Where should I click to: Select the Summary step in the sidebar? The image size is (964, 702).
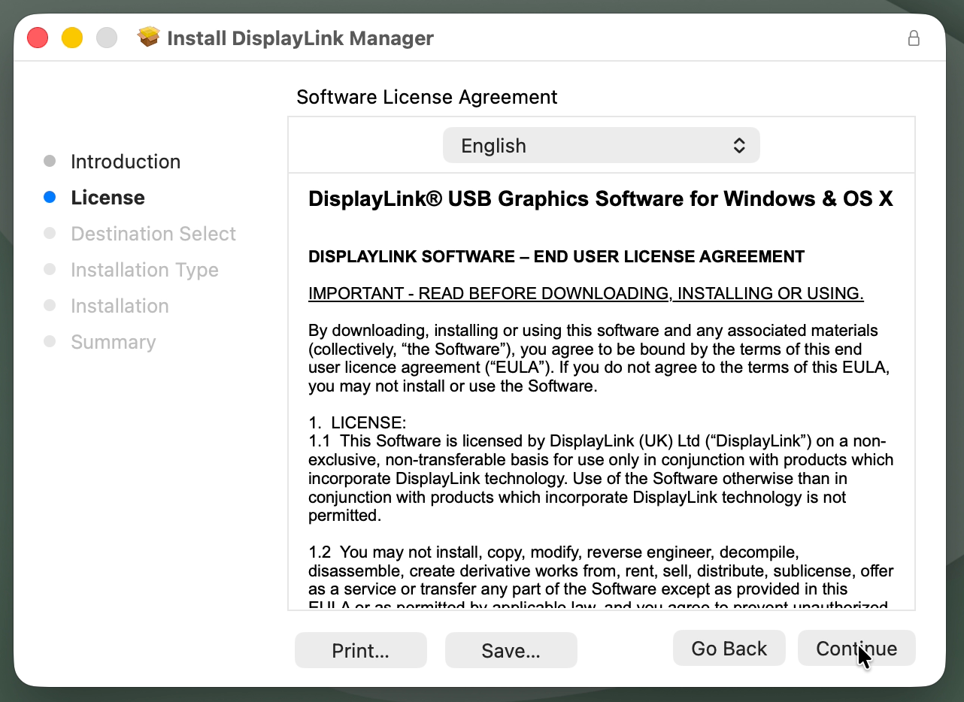point(114,341)
